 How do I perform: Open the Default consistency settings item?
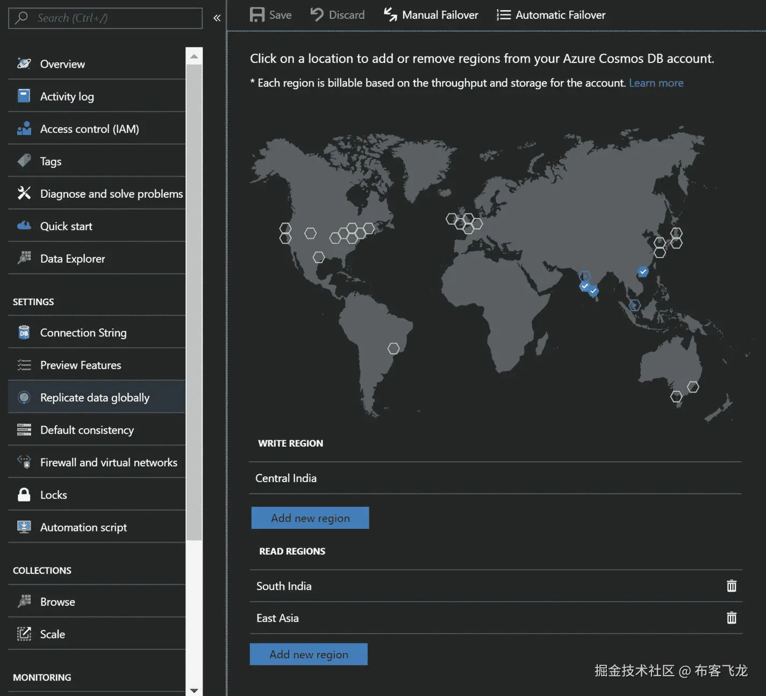(97, 429)
